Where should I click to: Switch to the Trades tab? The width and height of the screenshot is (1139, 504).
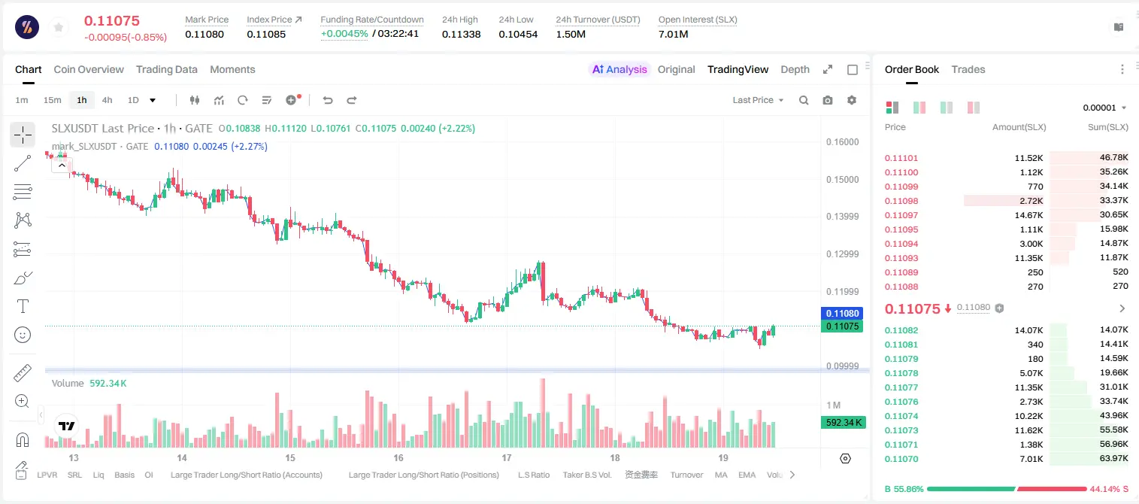coord(968,69)
